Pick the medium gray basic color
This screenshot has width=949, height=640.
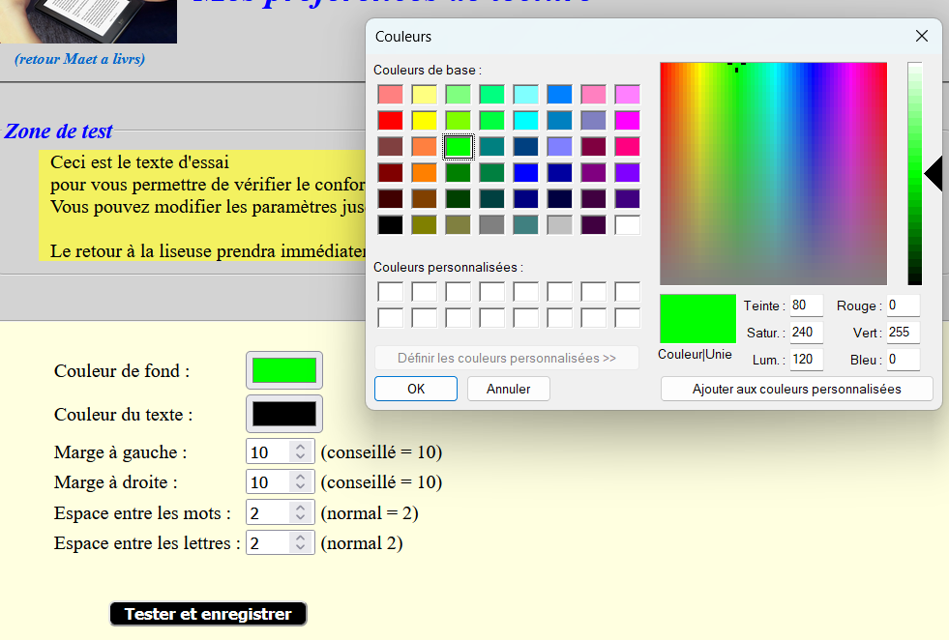[492, 225]
